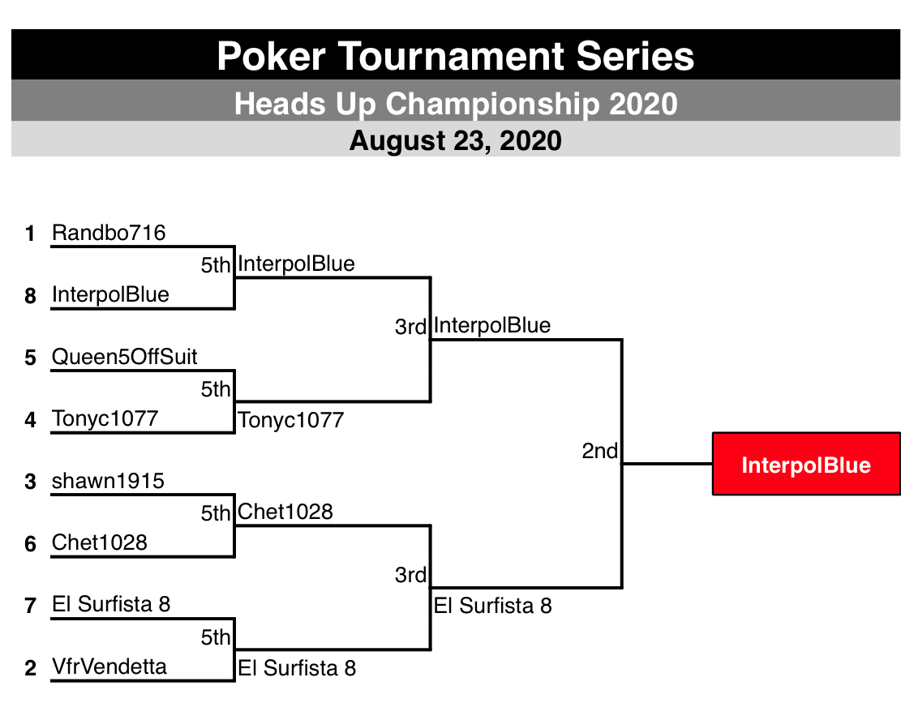Image resolution: width=914 pixels, height=716 pixels.
Task: Click seed 7 player El Surfista 8
Action: coord(111,604)
